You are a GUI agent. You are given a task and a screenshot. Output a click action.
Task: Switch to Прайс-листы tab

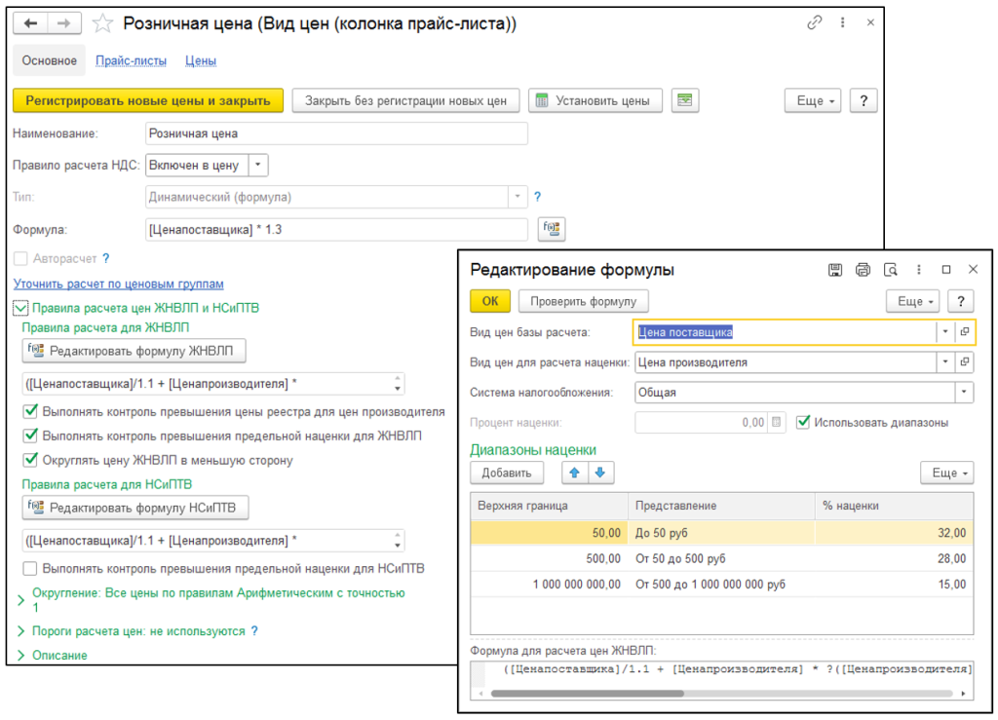(131, 60)
